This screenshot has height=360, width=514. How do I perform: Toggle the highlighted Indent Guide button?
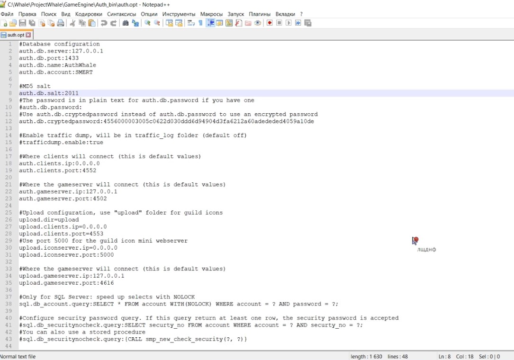[210, 23]
